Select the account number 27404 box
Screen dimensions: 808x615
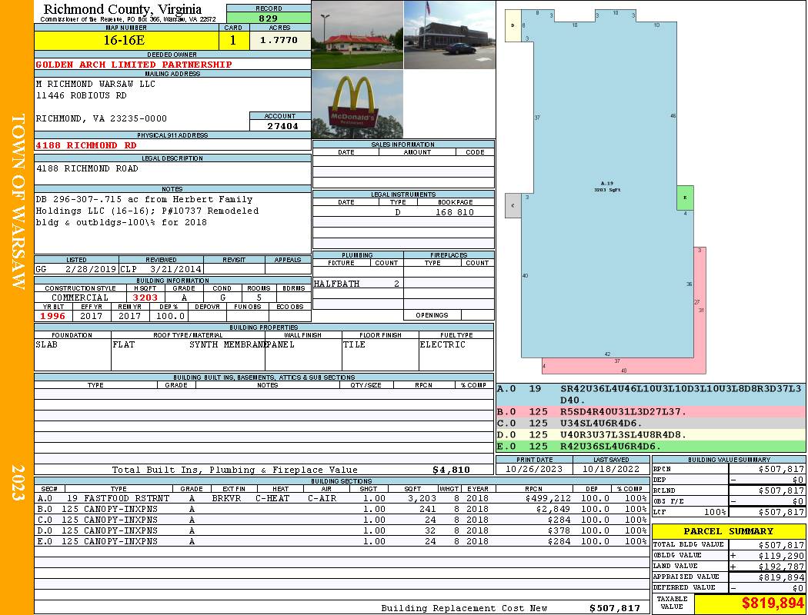coord(280,125)
